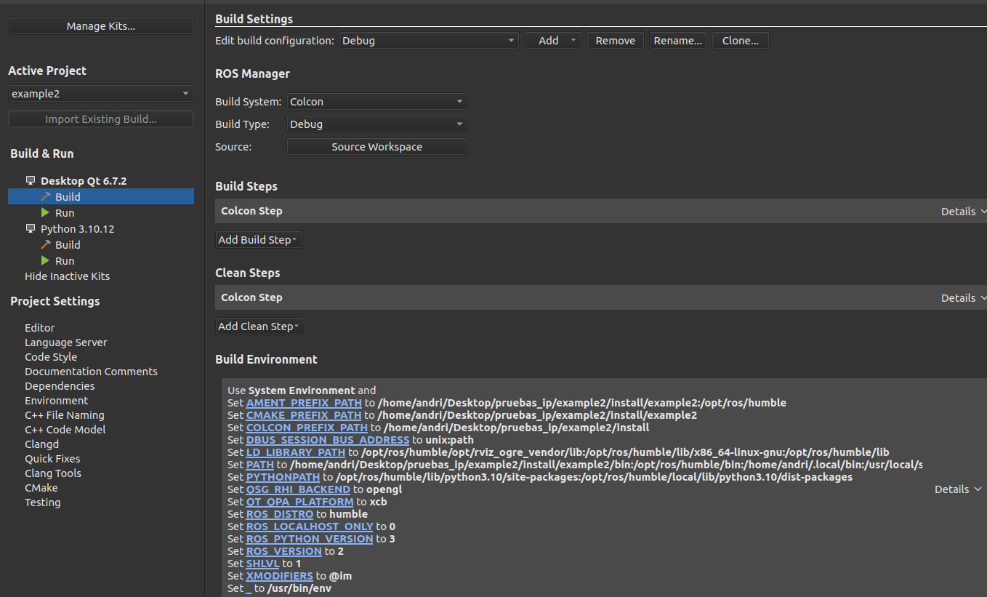
Task: Click green play icon under Python 3.10.12
Action: point(45,261)
